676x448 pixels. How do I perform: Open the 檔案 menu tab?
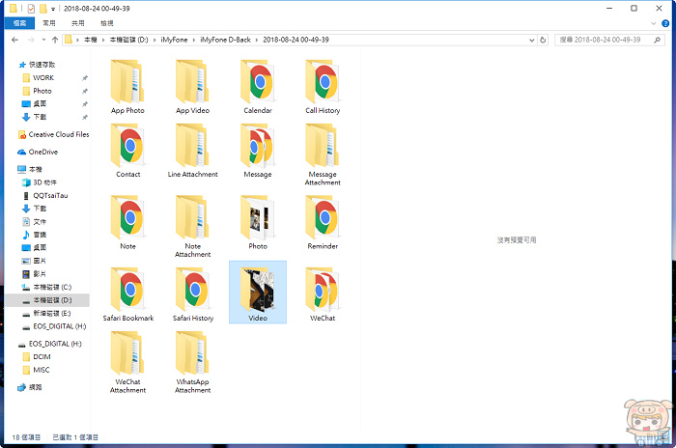click(19, 23)
